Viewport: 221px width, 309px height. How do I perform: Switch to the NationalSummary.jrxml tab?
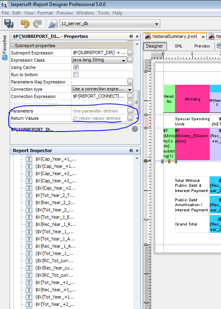[175, 36]
